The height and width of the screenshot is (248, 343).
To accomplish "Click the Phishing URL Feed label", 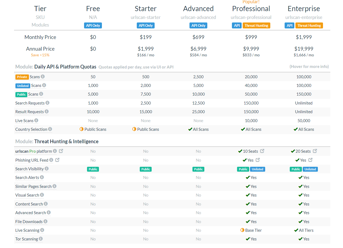I will (x=32, y=160).
